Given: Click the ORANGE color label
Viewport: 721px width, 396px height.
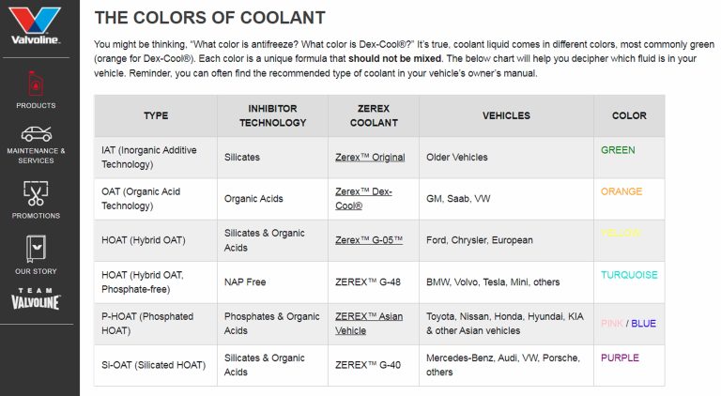Looking at the screenshot, I should tap(621, 191).
